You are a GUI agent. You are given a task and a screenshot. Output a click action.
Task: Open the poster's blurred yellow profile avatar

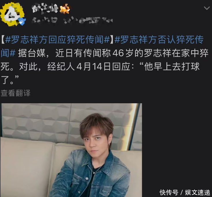13,14
